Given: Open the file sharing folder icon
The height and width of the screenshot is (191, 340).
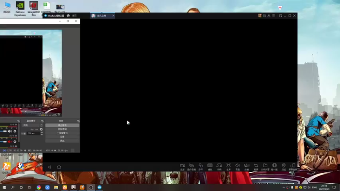Looking at the screenshot, I should coord(265,166).
